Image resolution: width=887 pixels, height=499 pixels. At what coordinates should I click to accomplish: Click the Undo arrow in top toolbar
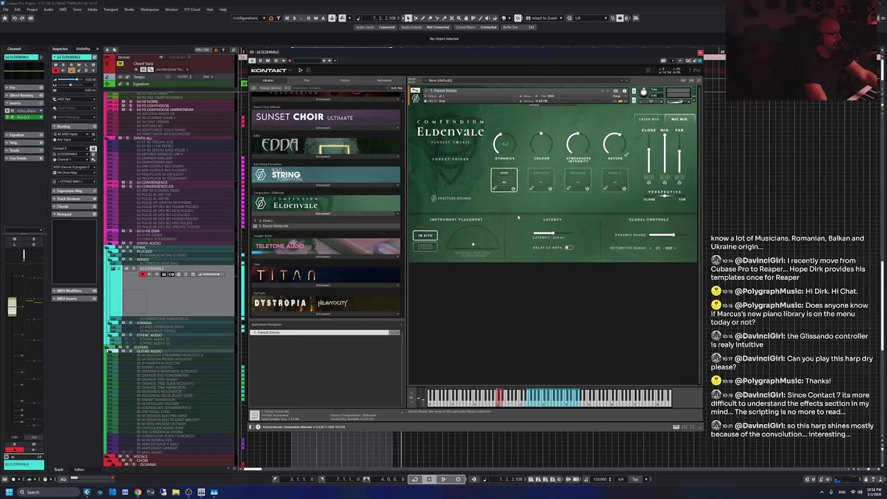point(15,18)
